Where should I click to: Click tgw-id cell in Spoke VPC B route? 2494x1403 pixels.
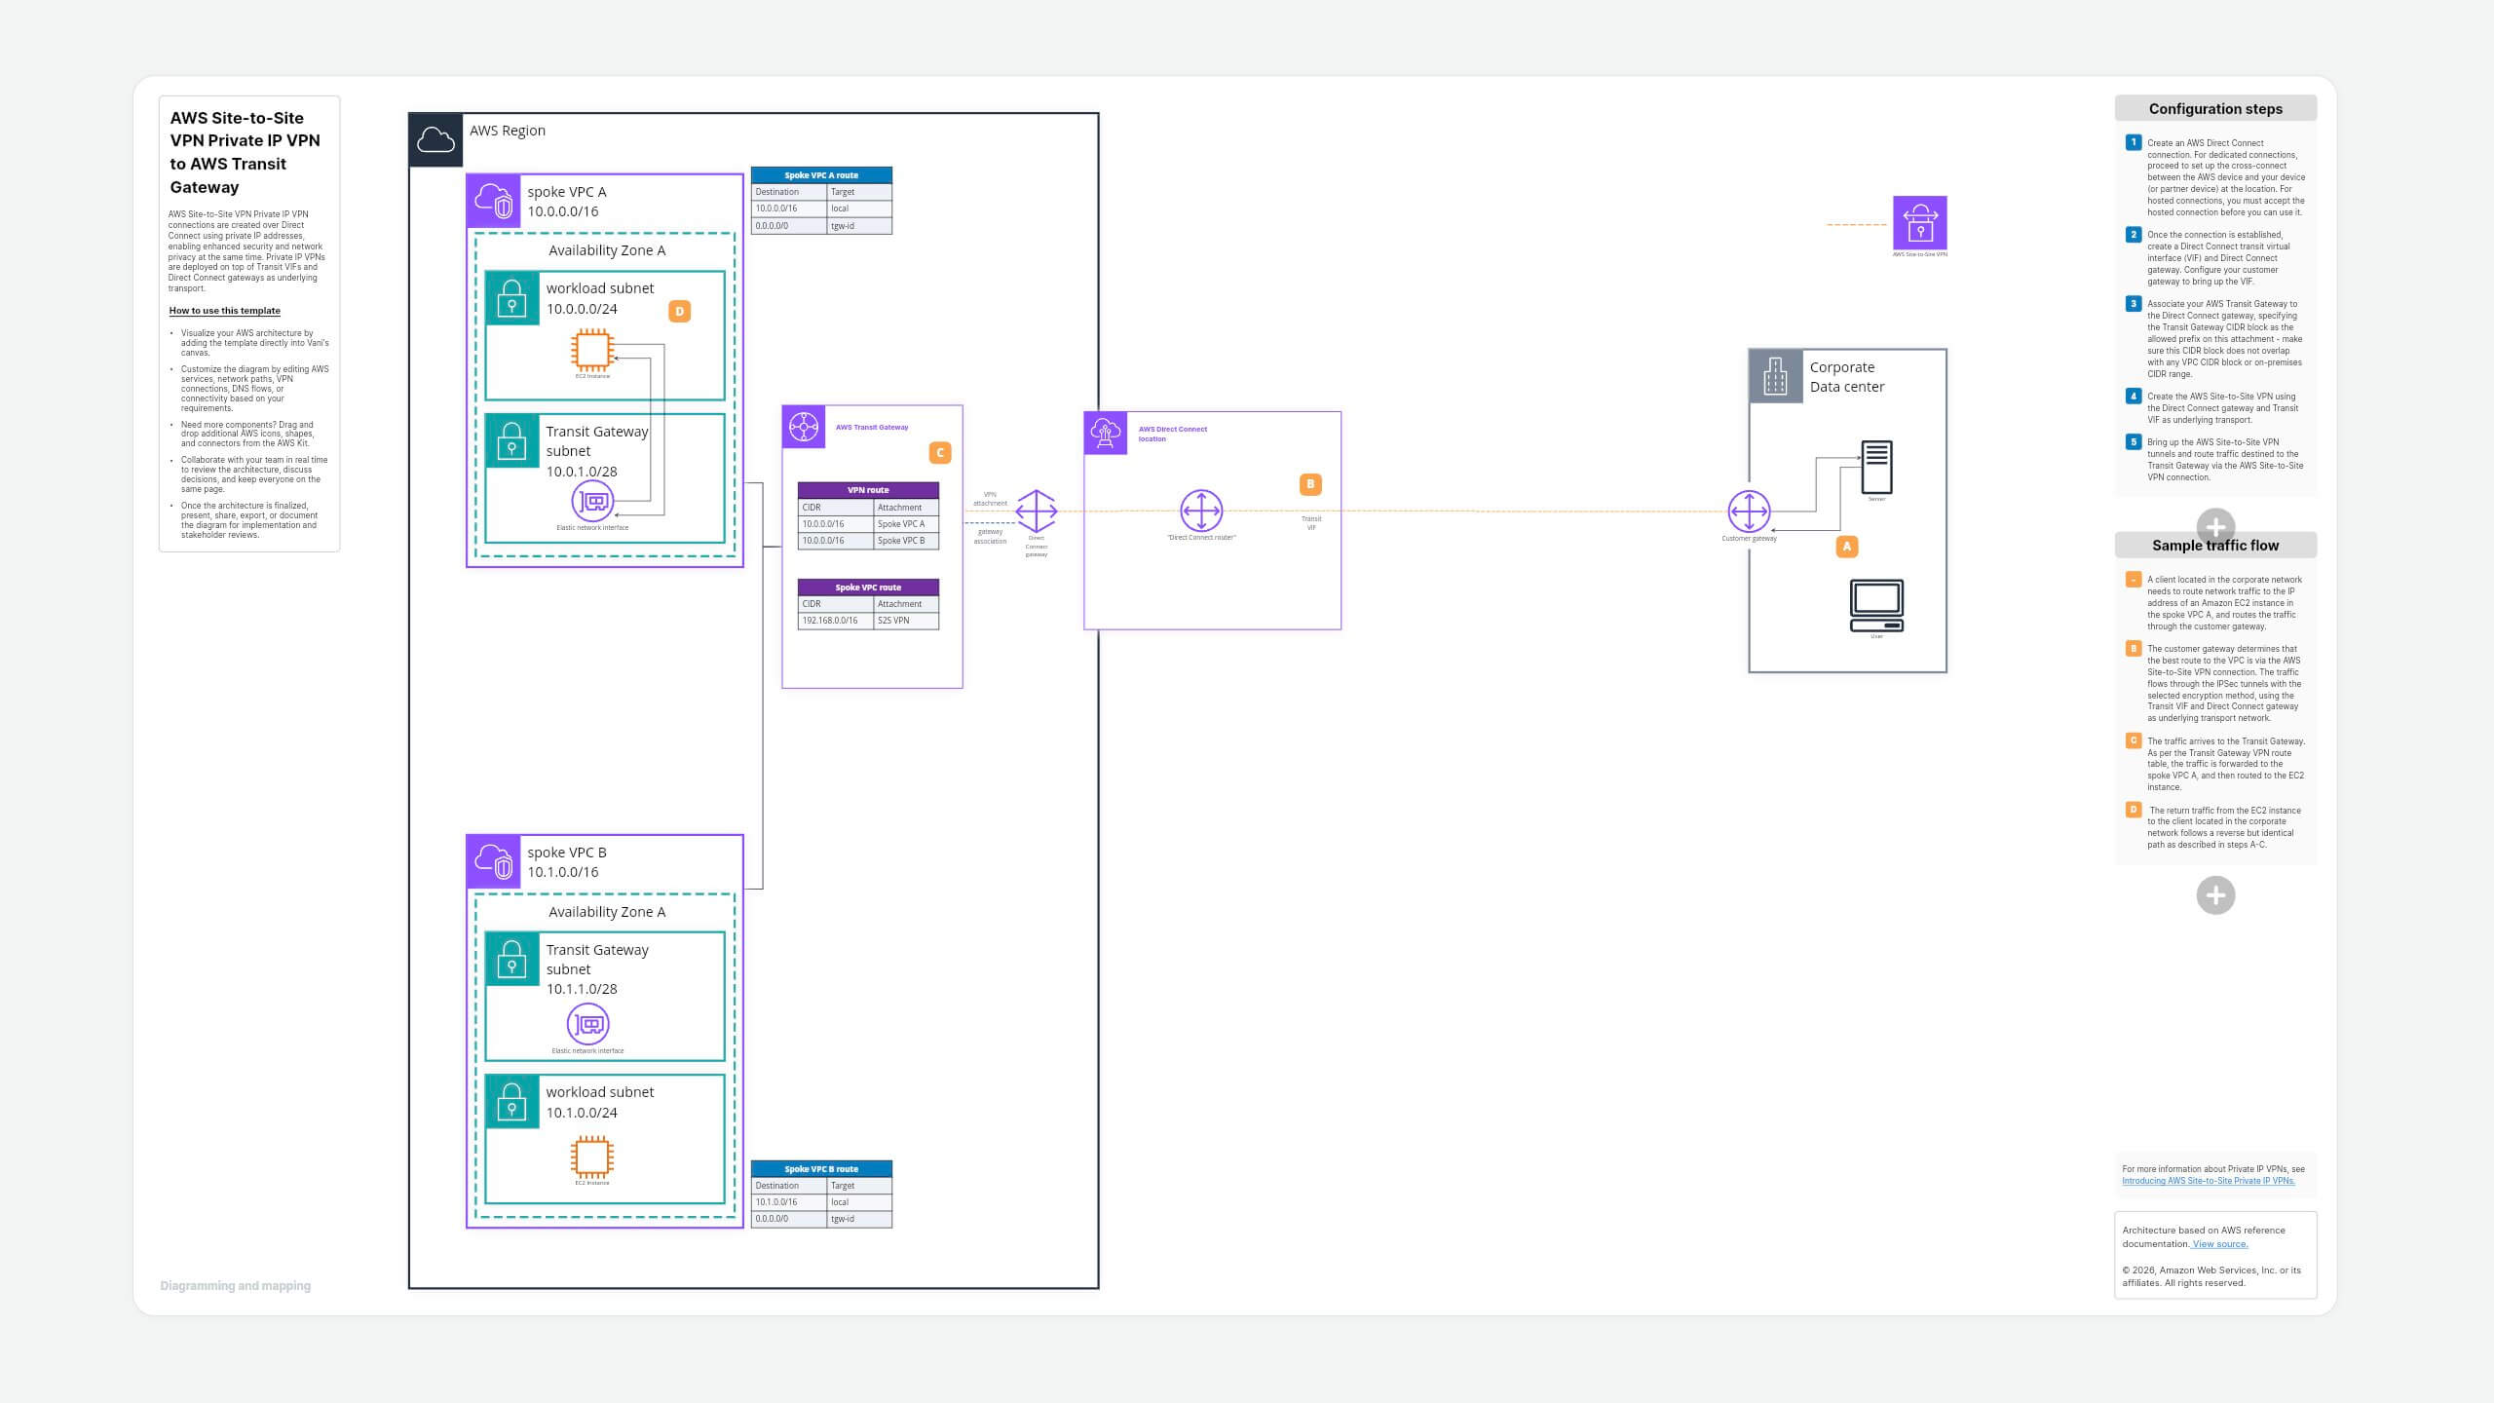pyautogui.click(x=859, y=1219)
